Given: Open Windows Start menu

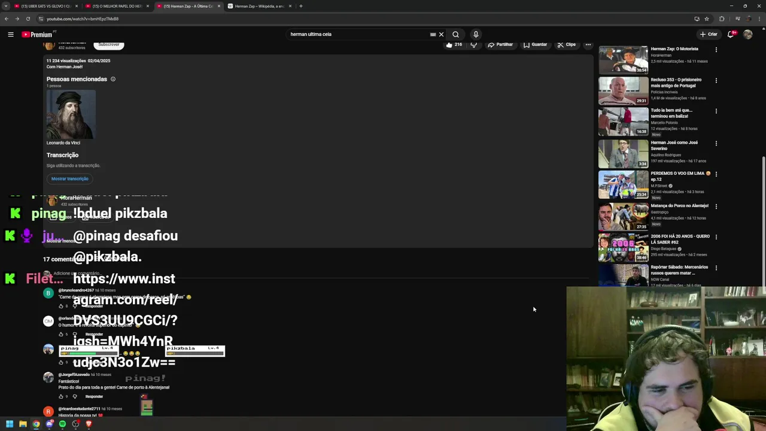Looking at the screenshot, I should tap(10, 424).
